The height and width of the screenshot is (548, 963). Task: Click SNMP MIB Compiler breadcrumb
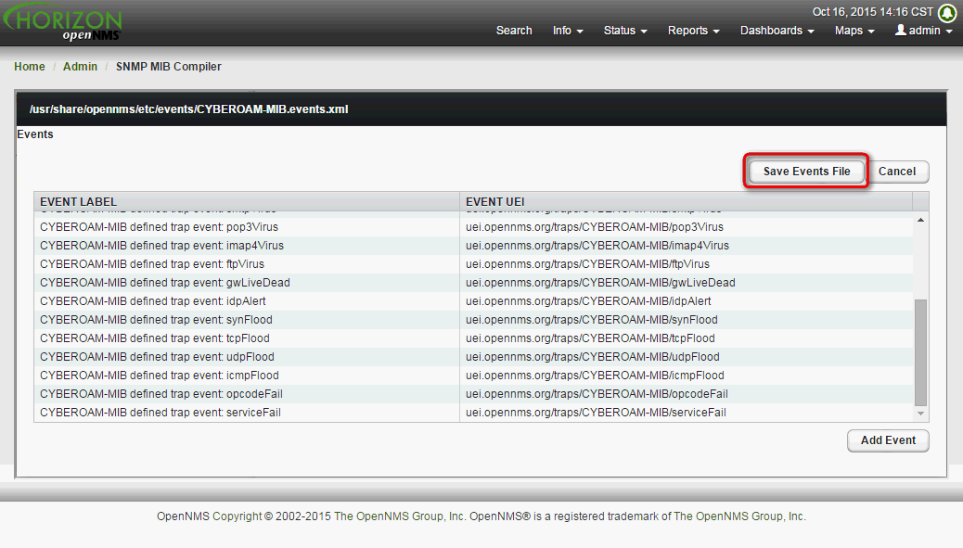tap(168, 66)
